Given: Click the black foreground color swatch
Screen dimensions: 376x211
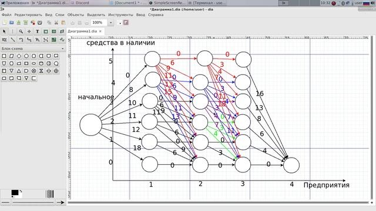Looking at the screenshot, I should click(15, 193).
